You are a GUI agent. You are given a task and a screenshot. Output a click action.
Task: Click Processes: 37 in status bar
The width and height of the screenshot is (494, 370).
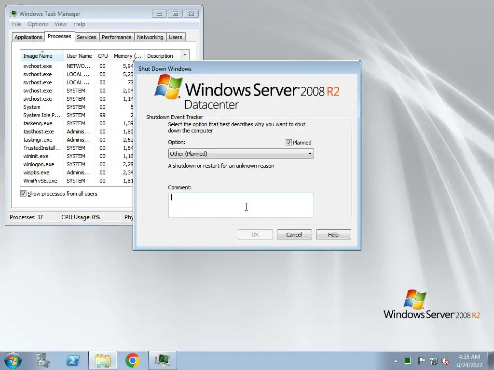pos(26,217)
